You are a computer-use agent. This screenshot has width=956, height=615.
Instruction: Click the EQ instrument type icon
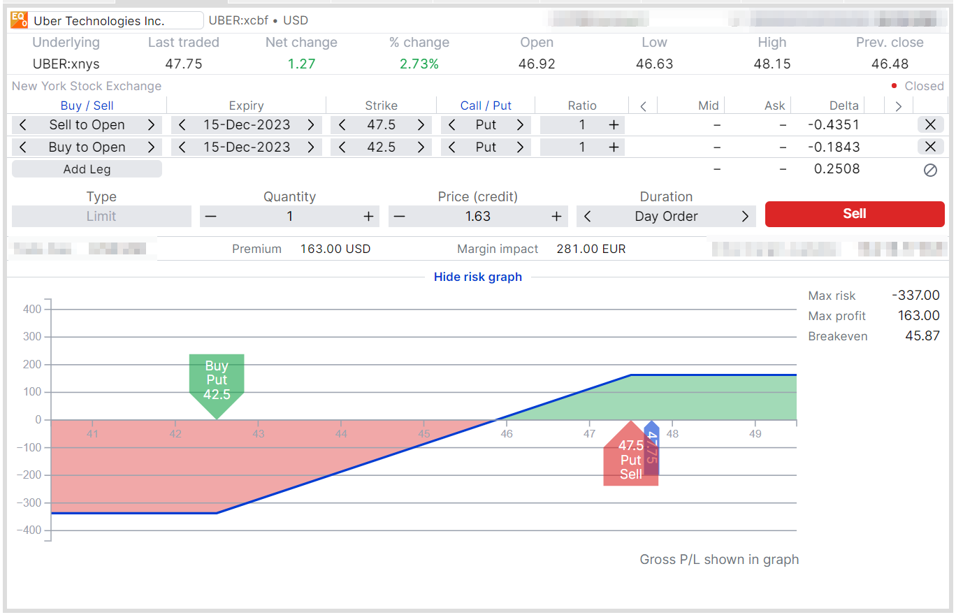(20, 20)
